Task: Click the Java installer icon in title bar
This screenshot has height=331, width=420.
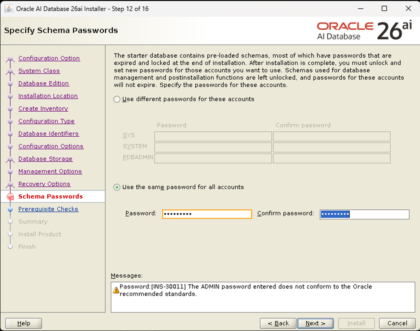Action: coord(9,9)
